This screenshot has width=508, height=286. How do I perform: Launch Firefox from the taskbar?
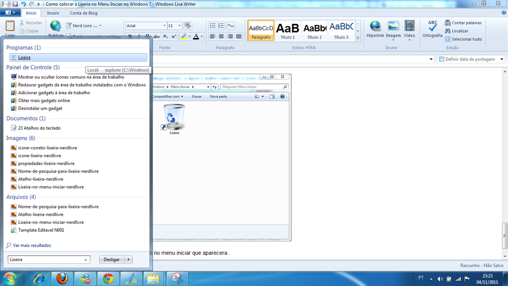[62, 278]
